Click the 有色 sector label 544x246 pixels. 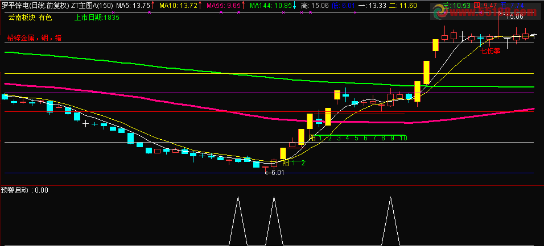click(x=45, y=18)
